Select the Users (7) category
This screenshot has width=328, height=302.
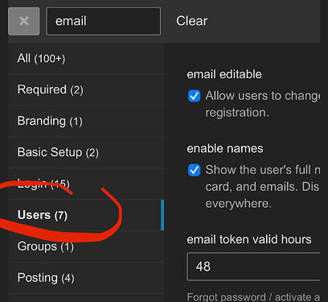[x=86, y=215]
